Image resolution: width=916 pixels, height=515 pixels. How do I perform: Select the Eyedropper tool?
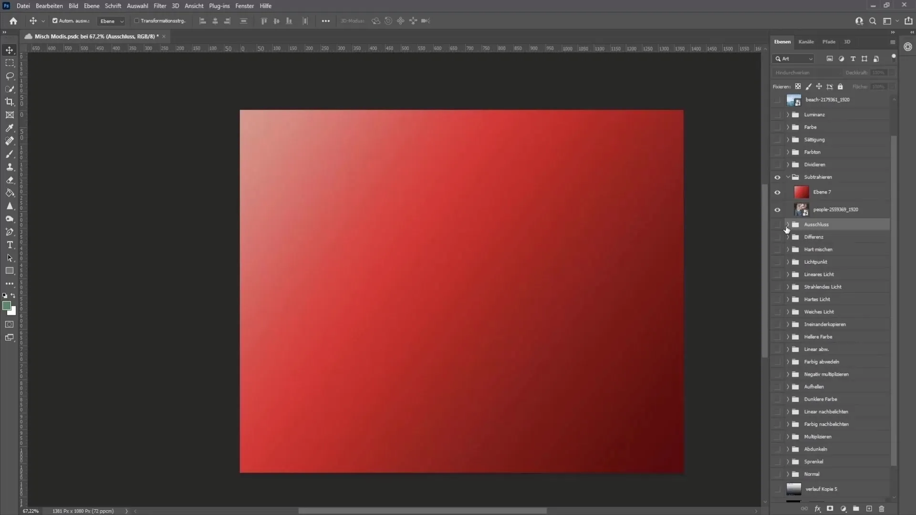[10, 128]
